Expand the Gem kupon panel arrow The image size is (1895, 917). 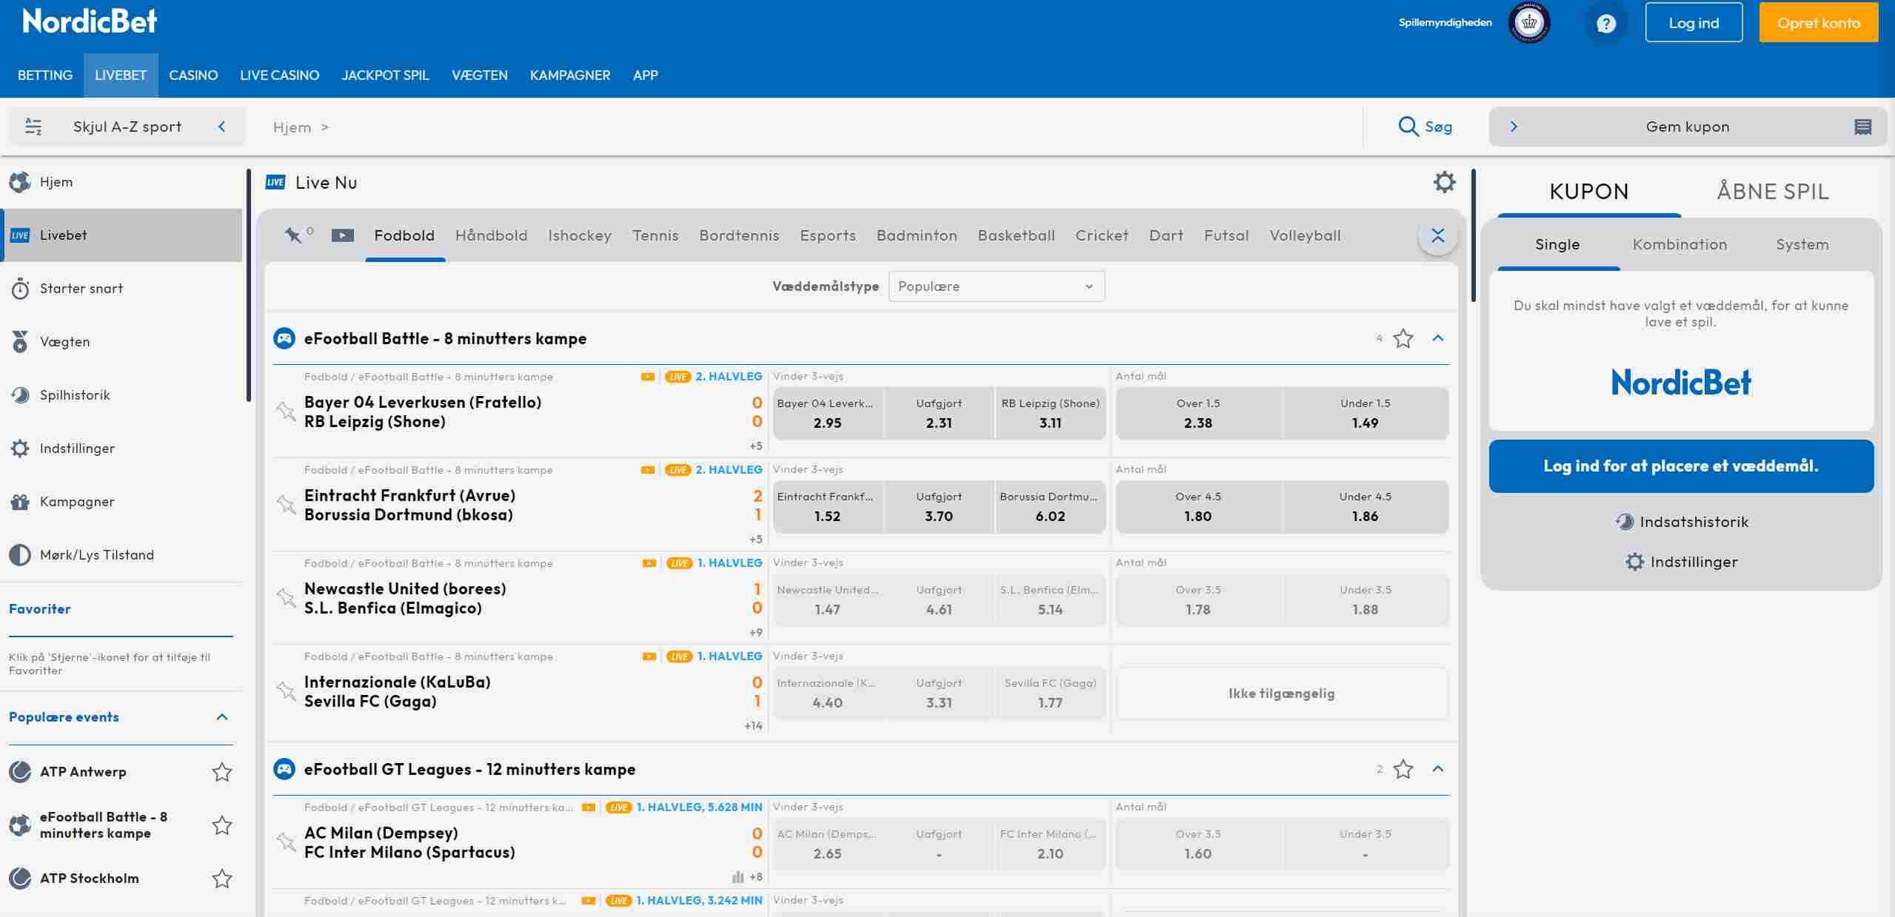pyautogui.click(x=1514, y=127)
